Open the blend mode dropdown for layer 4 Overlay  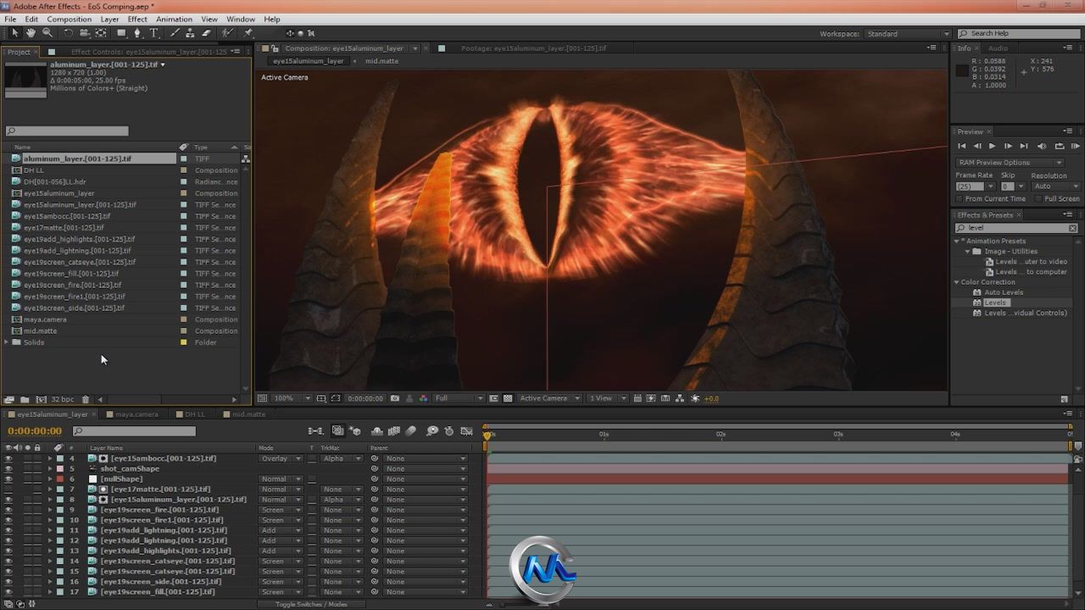(281, 458)
